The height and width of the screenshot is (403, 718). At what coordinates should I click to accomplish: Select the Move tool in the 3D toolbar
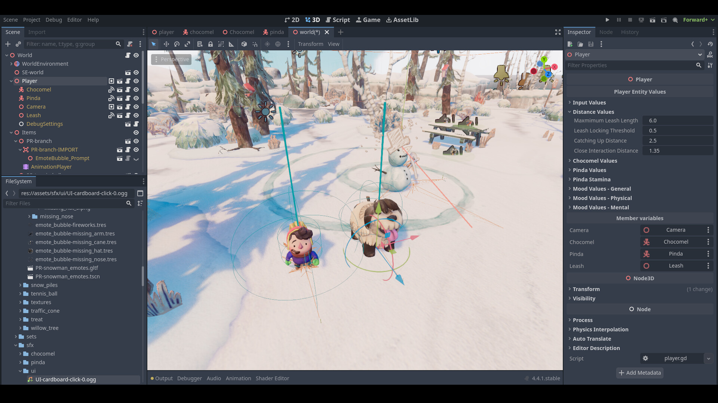pyautogui.click(x=166, y=44)
